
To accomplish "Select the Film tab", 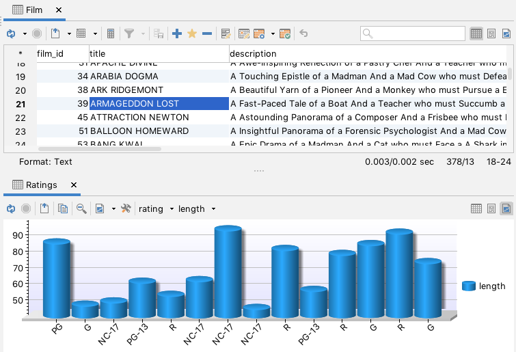I will pyautogui.click(x=33, y=10).
